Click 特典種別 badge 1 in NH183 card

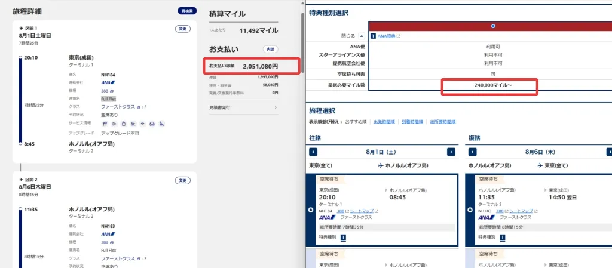pos(503,237)
